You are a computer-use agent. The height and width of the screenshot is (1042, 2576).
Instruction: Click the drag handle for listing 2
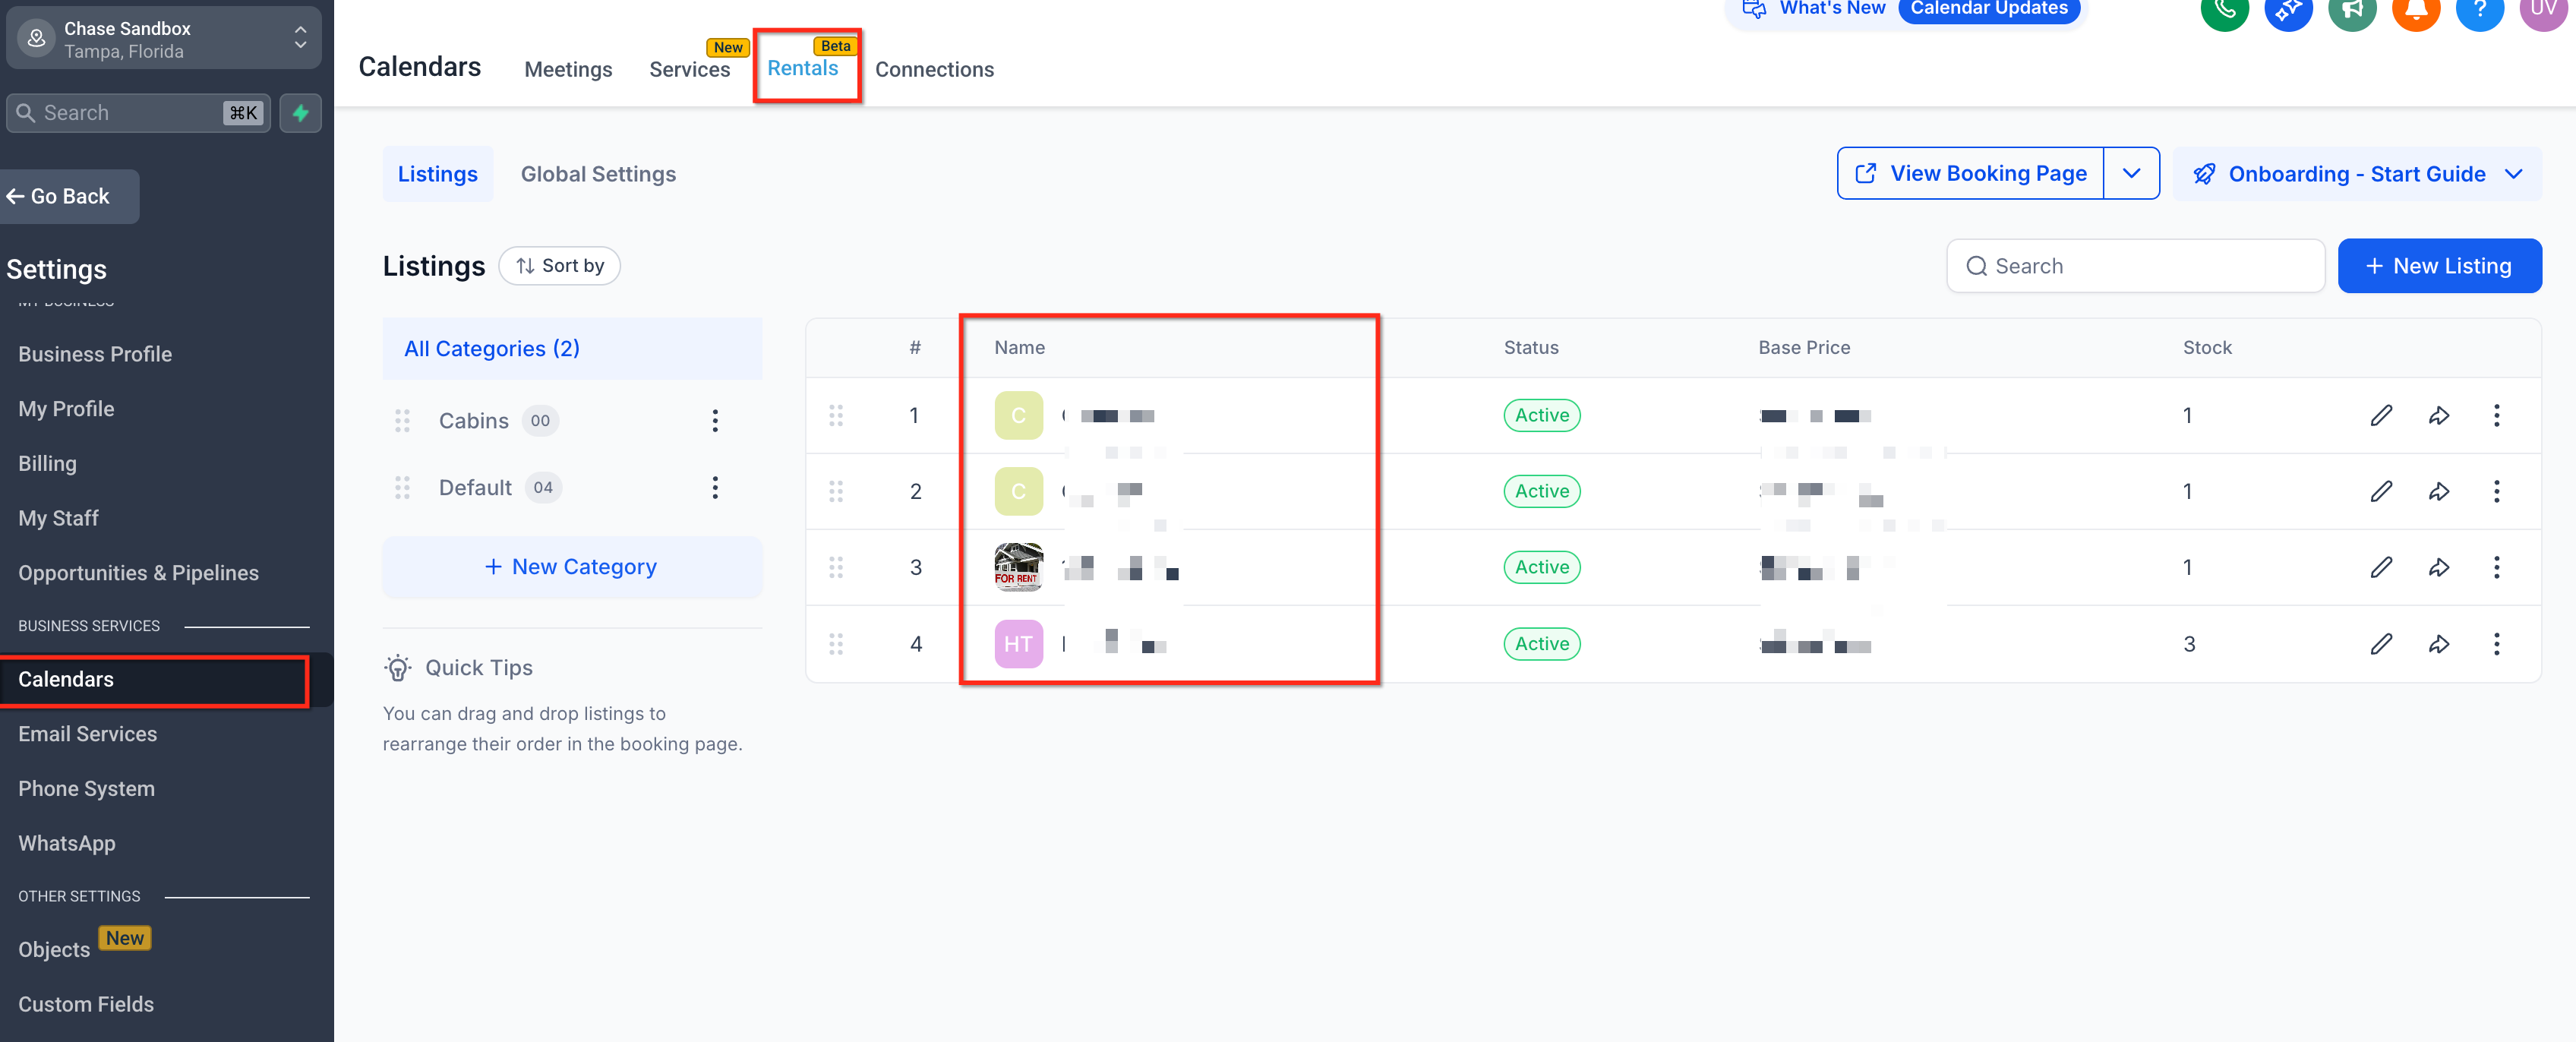point(836,491)
